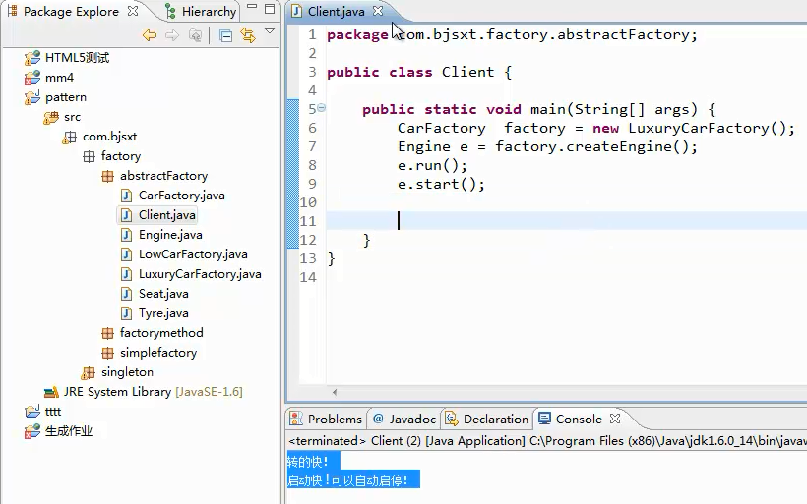Viewport: 807px width, 504px height.
Task: Toggle Link with Editor in Package Explorer
Action: [248, 35]
